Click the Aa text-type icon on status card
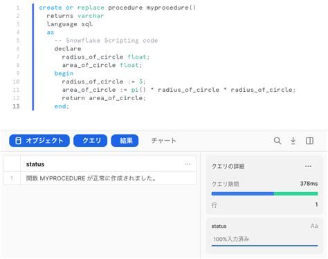 (314, 226)
